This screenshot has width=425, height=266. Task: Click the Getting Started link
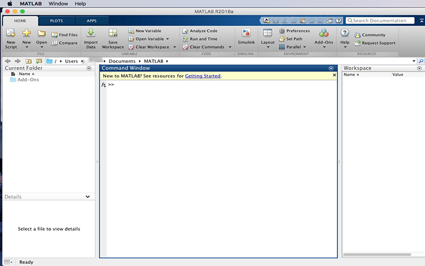click(203, 76)
